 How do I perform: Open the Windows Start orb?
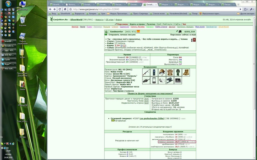point(8,4)
